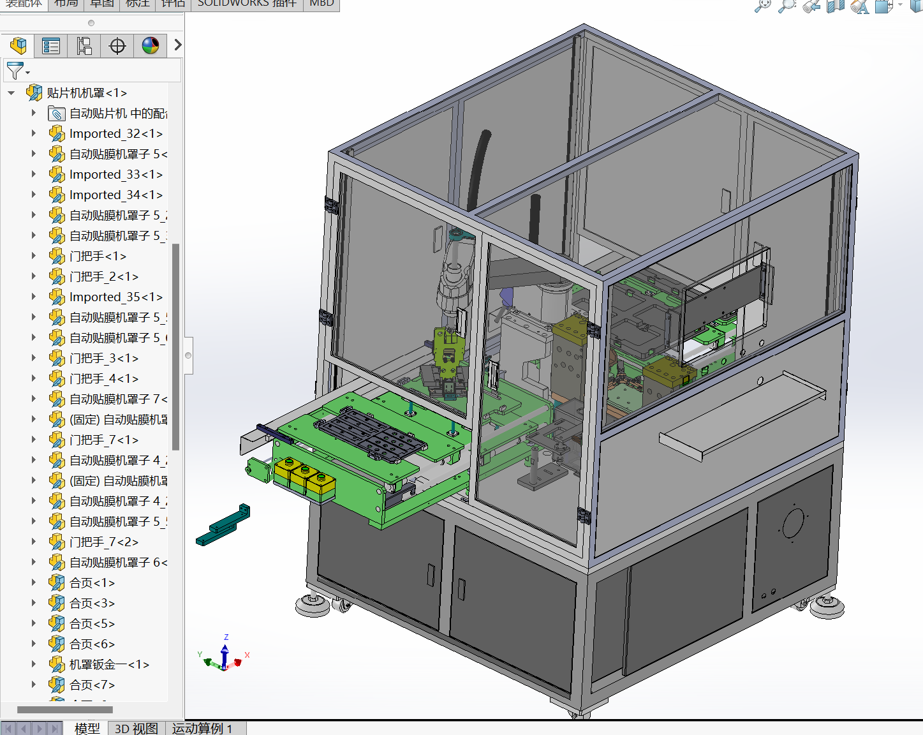Expand the 合页<6> tree node
This screenshot has width=923, height=735.
pos(34,644)
